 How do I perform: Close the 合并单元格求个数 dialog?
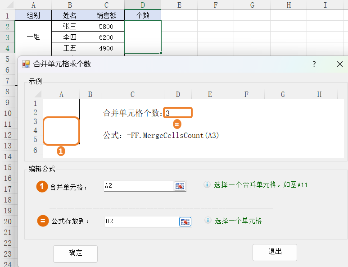339,64
